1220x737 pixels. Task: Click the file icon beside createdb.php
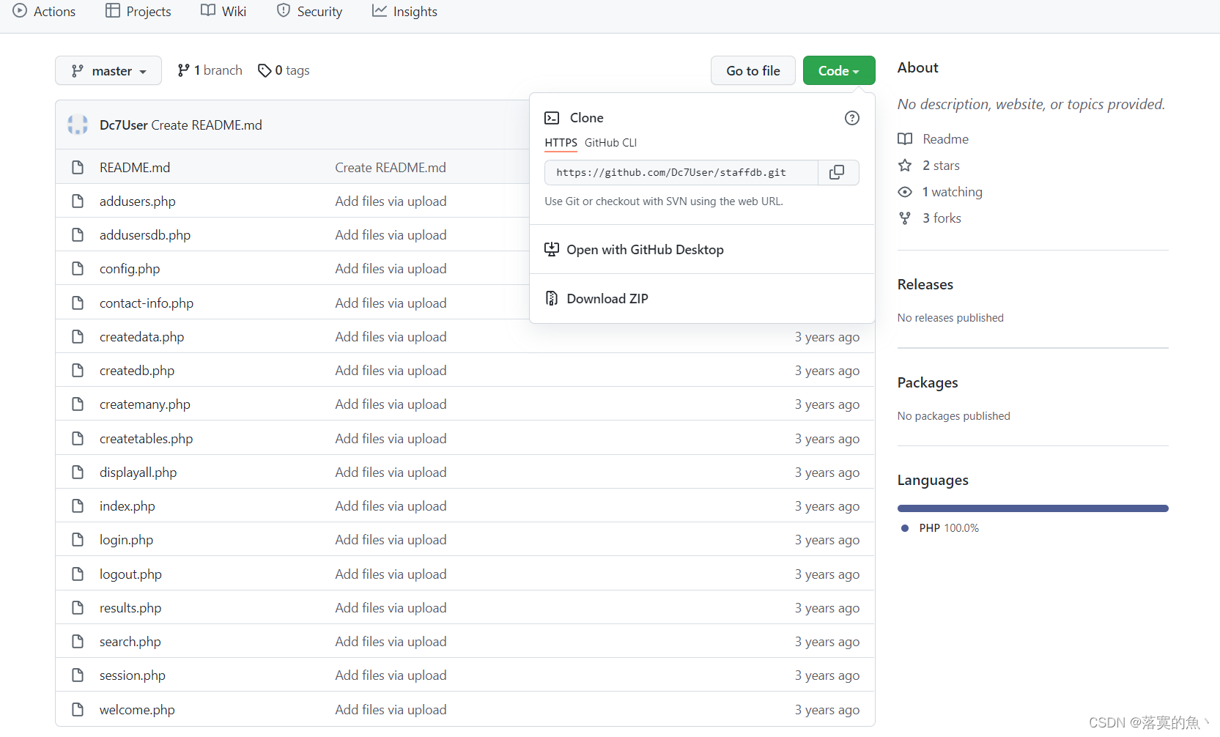coord(78,371)
